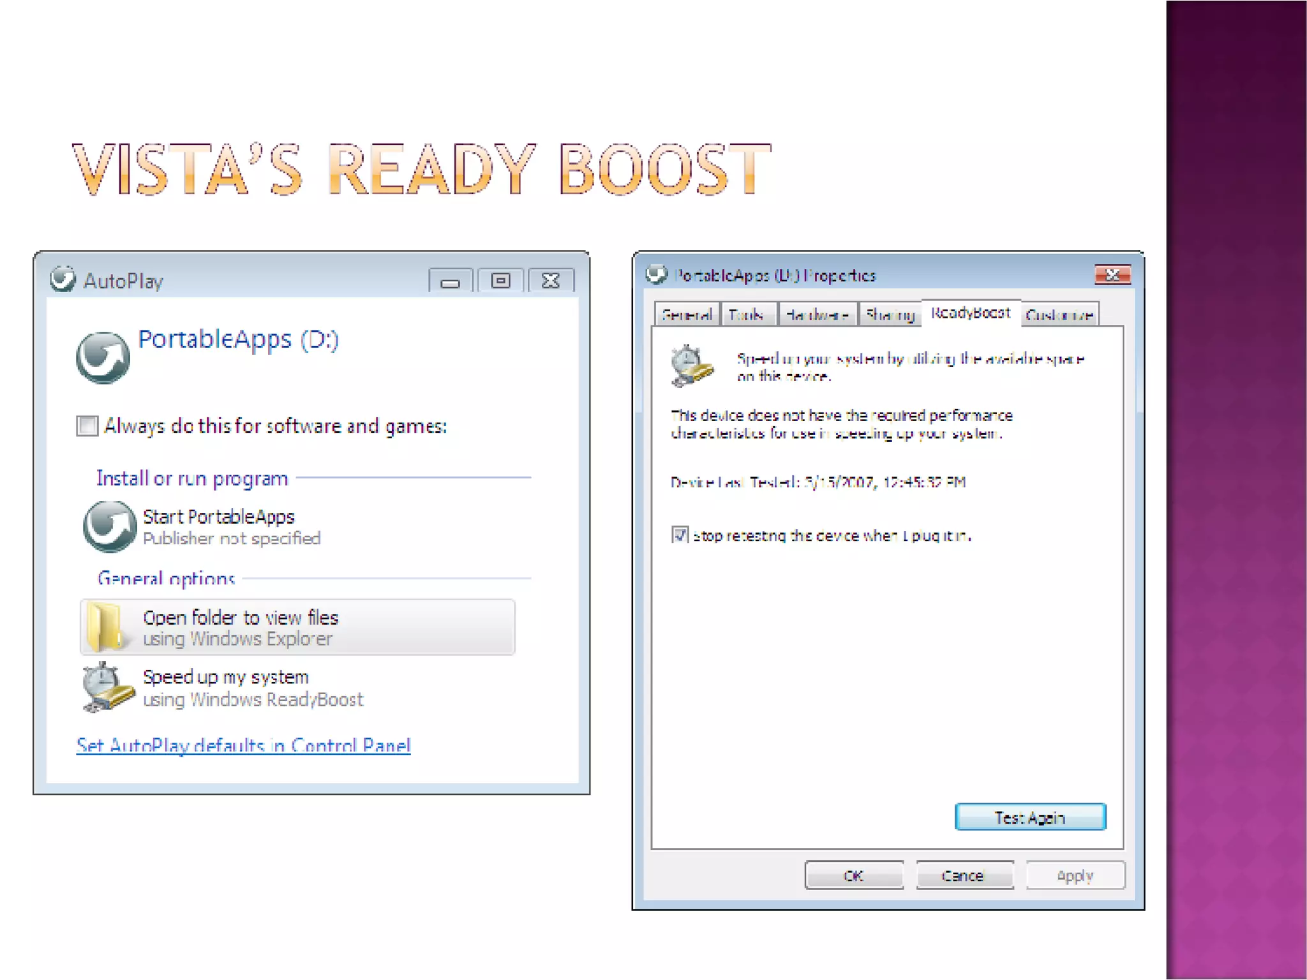Click the PortableApps drive icon in AutoPlay
This screenshot has width=1307, height=980.
pos(103,357)
